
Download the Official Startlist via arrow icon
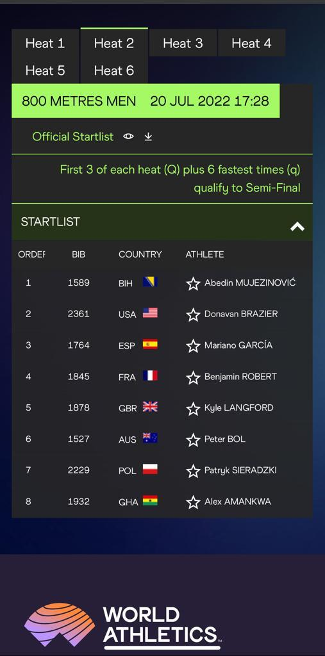tap(148, 137)
